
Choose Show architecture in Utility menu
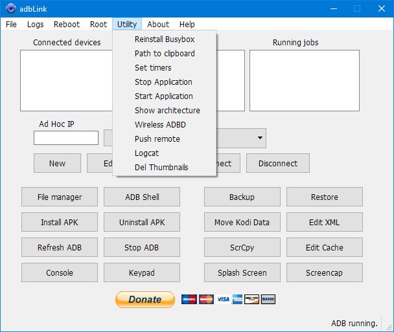click(165, 111)
